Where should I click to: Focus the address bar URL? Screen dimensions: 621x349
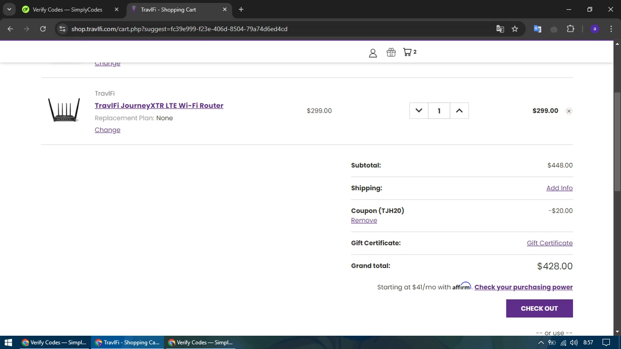(179, 29)
